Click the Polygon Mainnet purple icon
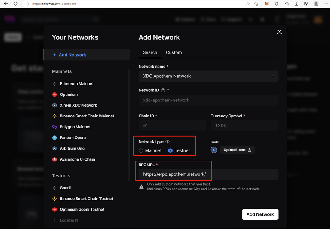 (x=55, y=127)
